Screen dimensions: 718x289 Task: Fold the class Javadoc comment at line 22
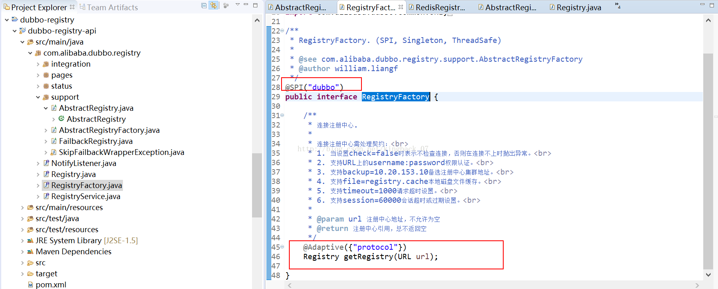282,31
